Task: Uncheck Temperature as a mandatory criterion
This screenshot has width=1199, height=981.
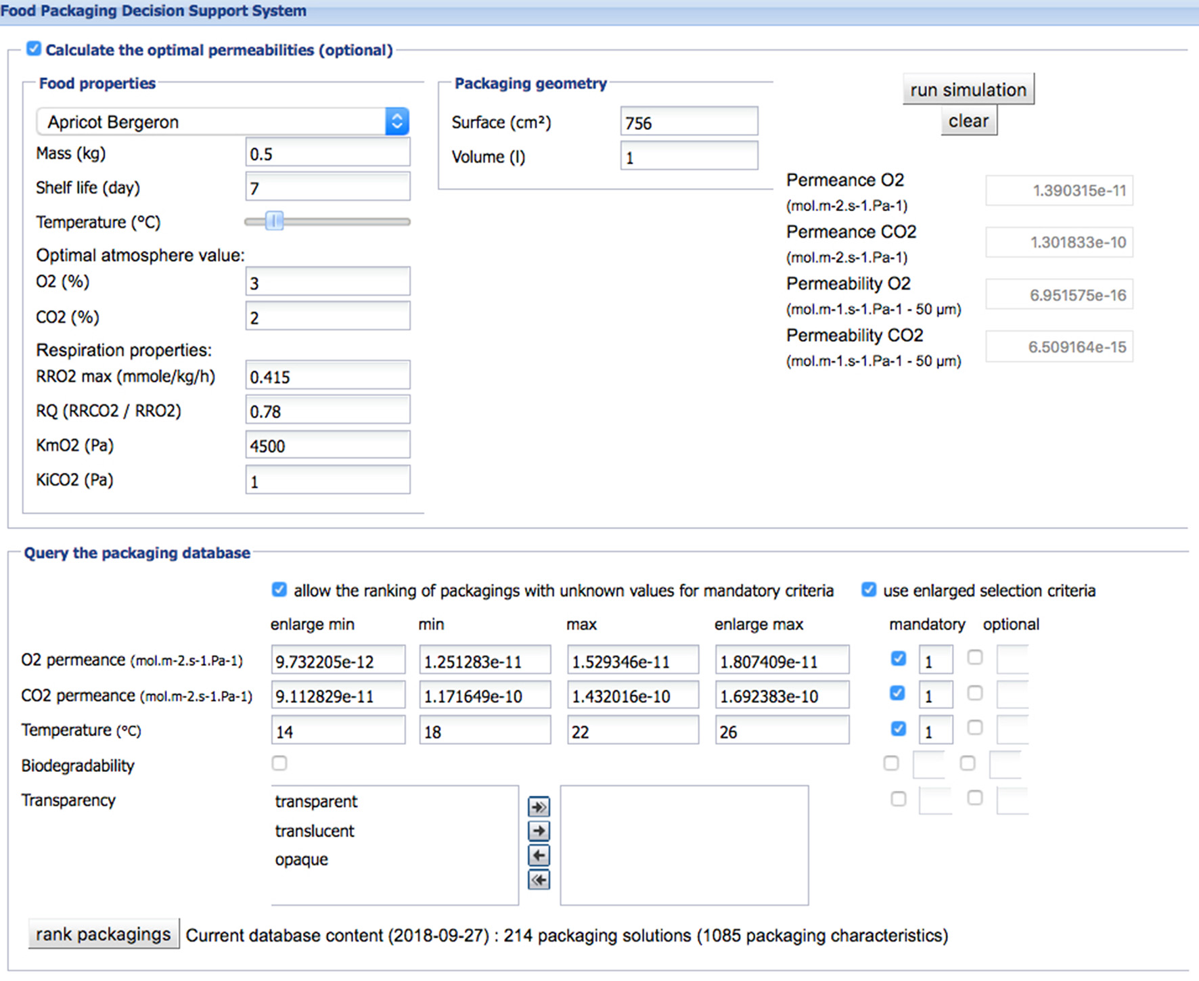Action: tap(897, 729)
